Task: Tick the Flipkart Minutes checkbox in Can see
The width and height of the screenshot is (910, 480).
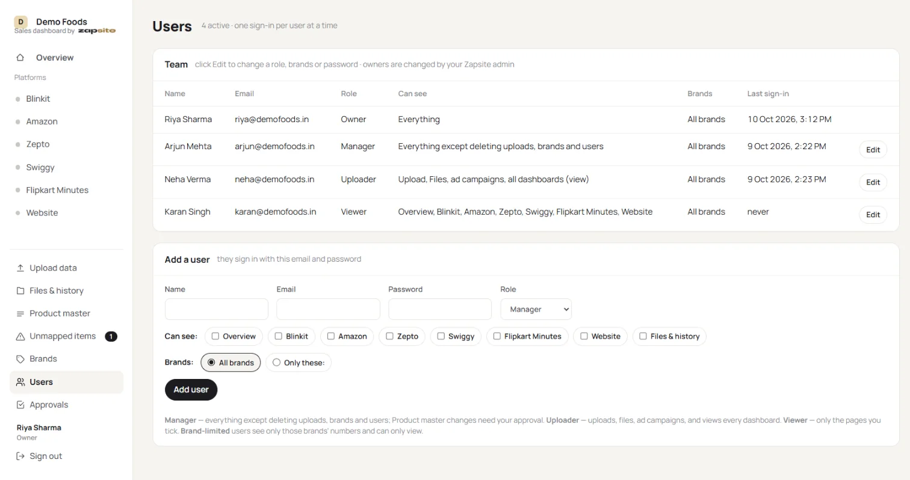Action: [x=497, y=336]
